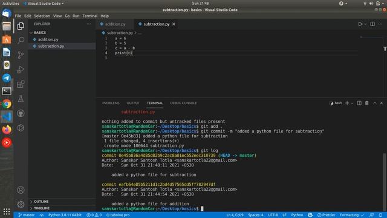
Task: Switch to the PROBLEMS panel tab
Action: pyautogui.click(x=111, y=103)
